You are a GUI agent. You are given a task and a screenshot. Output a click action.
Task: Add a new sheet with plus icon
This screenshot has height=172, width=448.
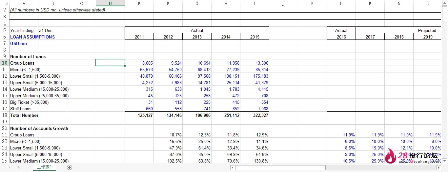click(x=69, y=167)
